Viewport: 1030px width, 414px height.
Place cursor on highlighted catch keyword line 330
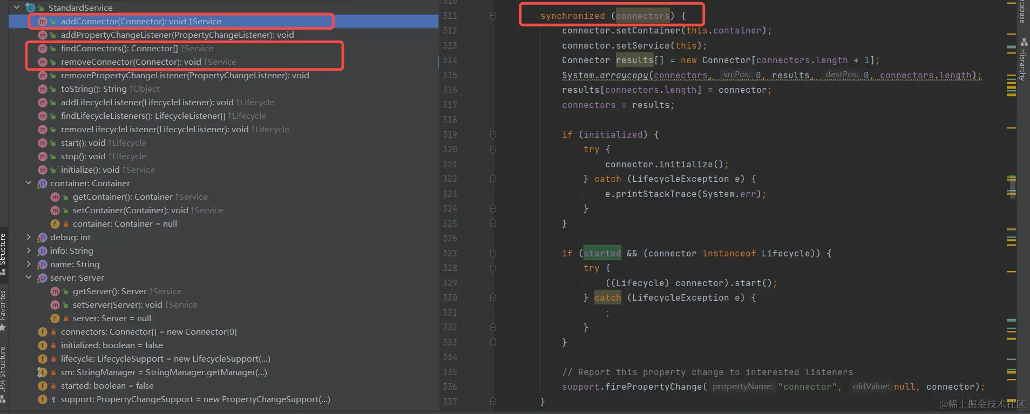click(608, 297)
